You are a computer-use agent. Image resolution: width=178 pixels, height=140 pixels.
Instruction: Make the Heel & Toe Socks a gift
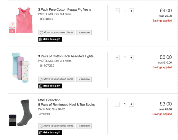click(x=50, y=133)
